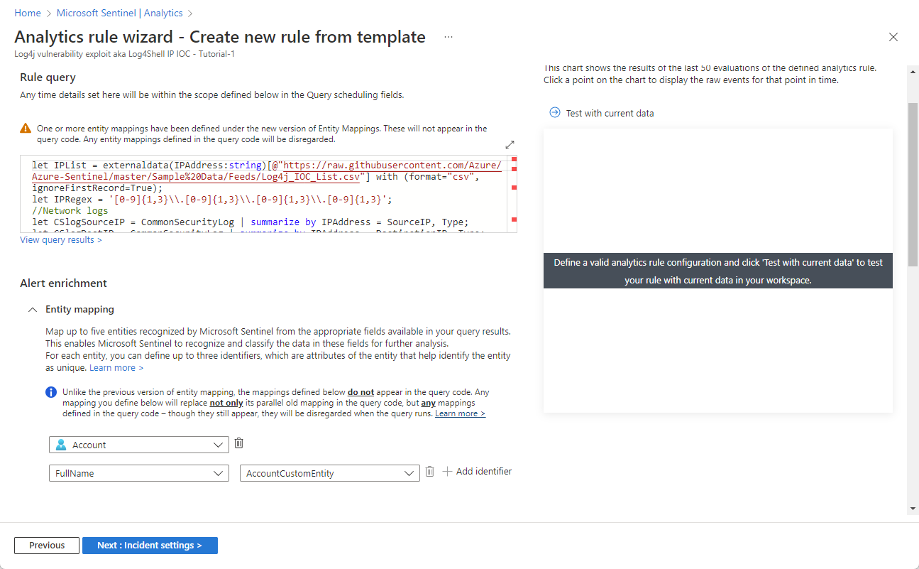Click the blue info icon in notice
The image size is (919, 569).
point(51,392)
